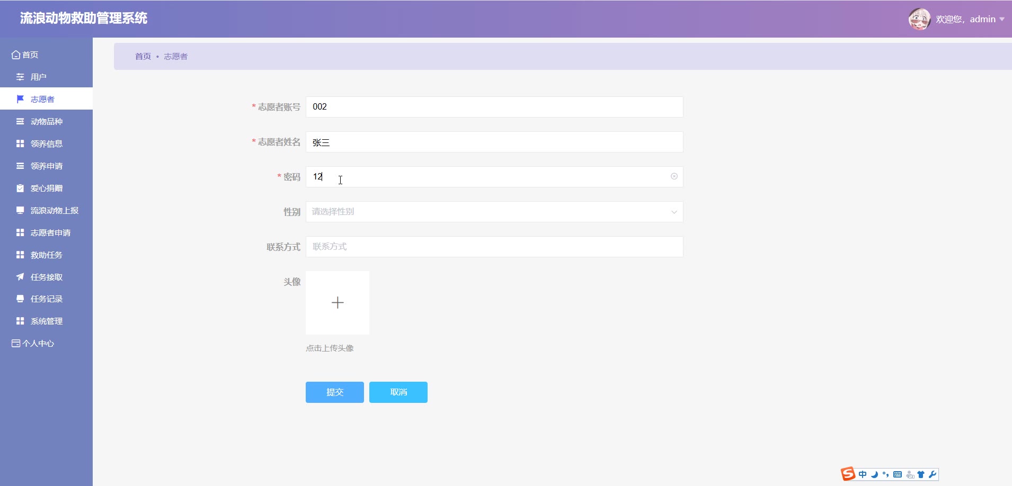Image resolution: width=1012 pixels, height=486 pixels.
Task: Go to 领养信息 in the sidebar
Action: 47,144
